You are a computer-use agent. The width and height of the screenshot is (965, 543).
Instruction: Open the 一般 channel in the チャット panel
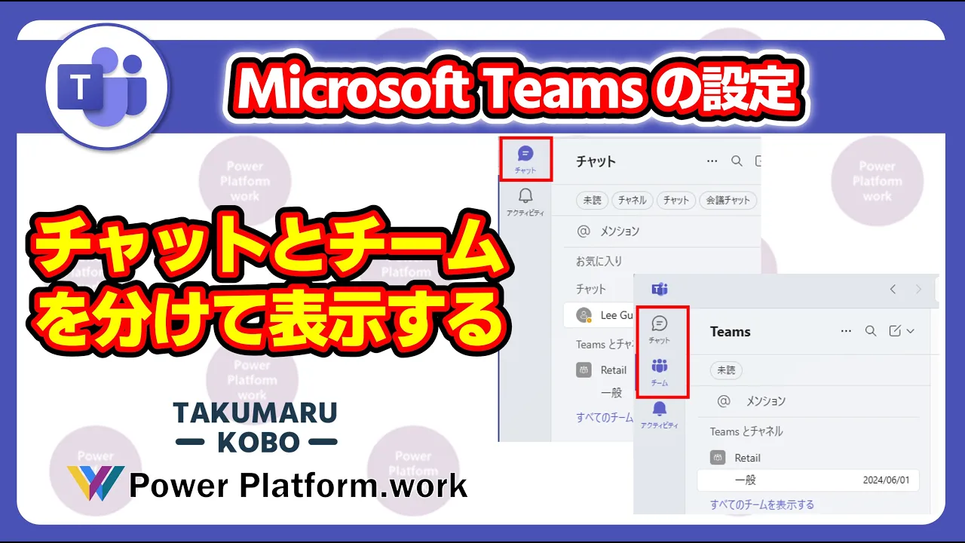[611, 392]
